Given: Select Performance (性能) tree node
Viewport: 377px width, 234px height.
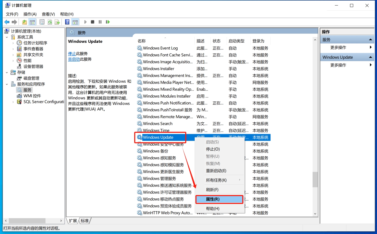Looking at the screenshot, I should point(27,61).
